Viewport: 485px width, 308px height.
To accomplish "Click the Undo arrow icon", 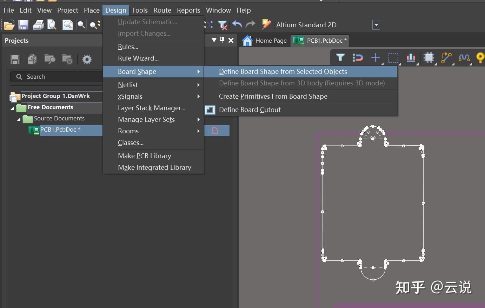I will (x=237, y=24).
